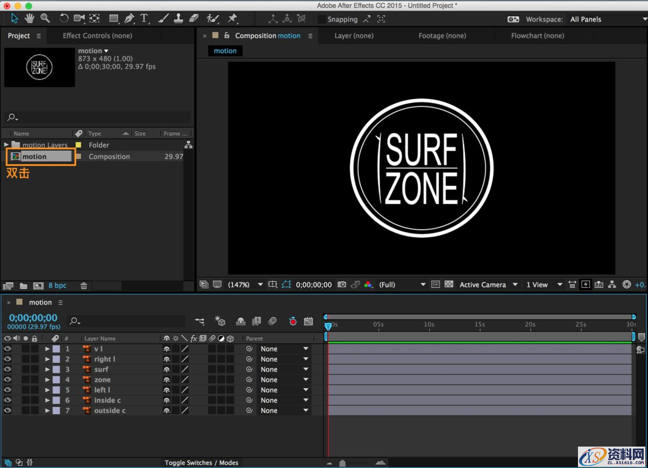Select the Zoom magnifier tool
Image resolution: width=648 pixels, height=468 pixels.
click(45, 18)
